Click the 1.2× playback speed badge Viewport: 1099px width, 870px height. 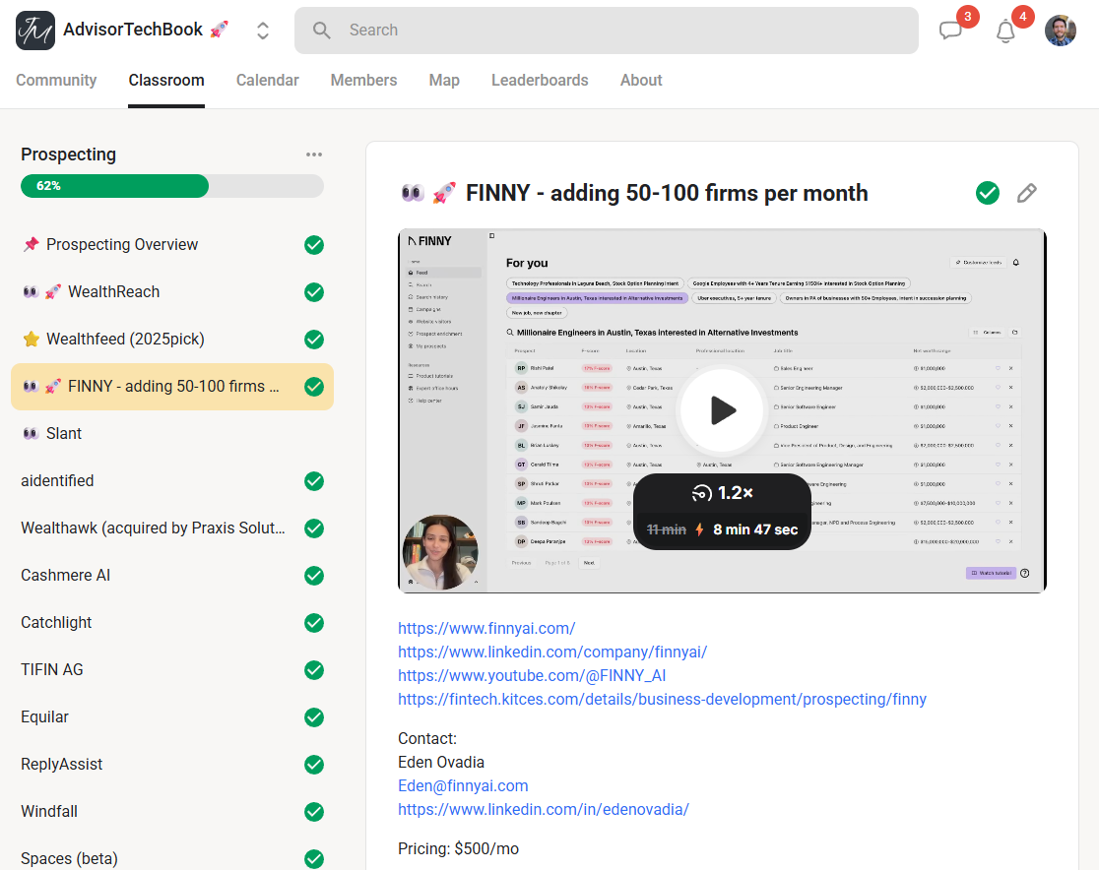[722, 493]
